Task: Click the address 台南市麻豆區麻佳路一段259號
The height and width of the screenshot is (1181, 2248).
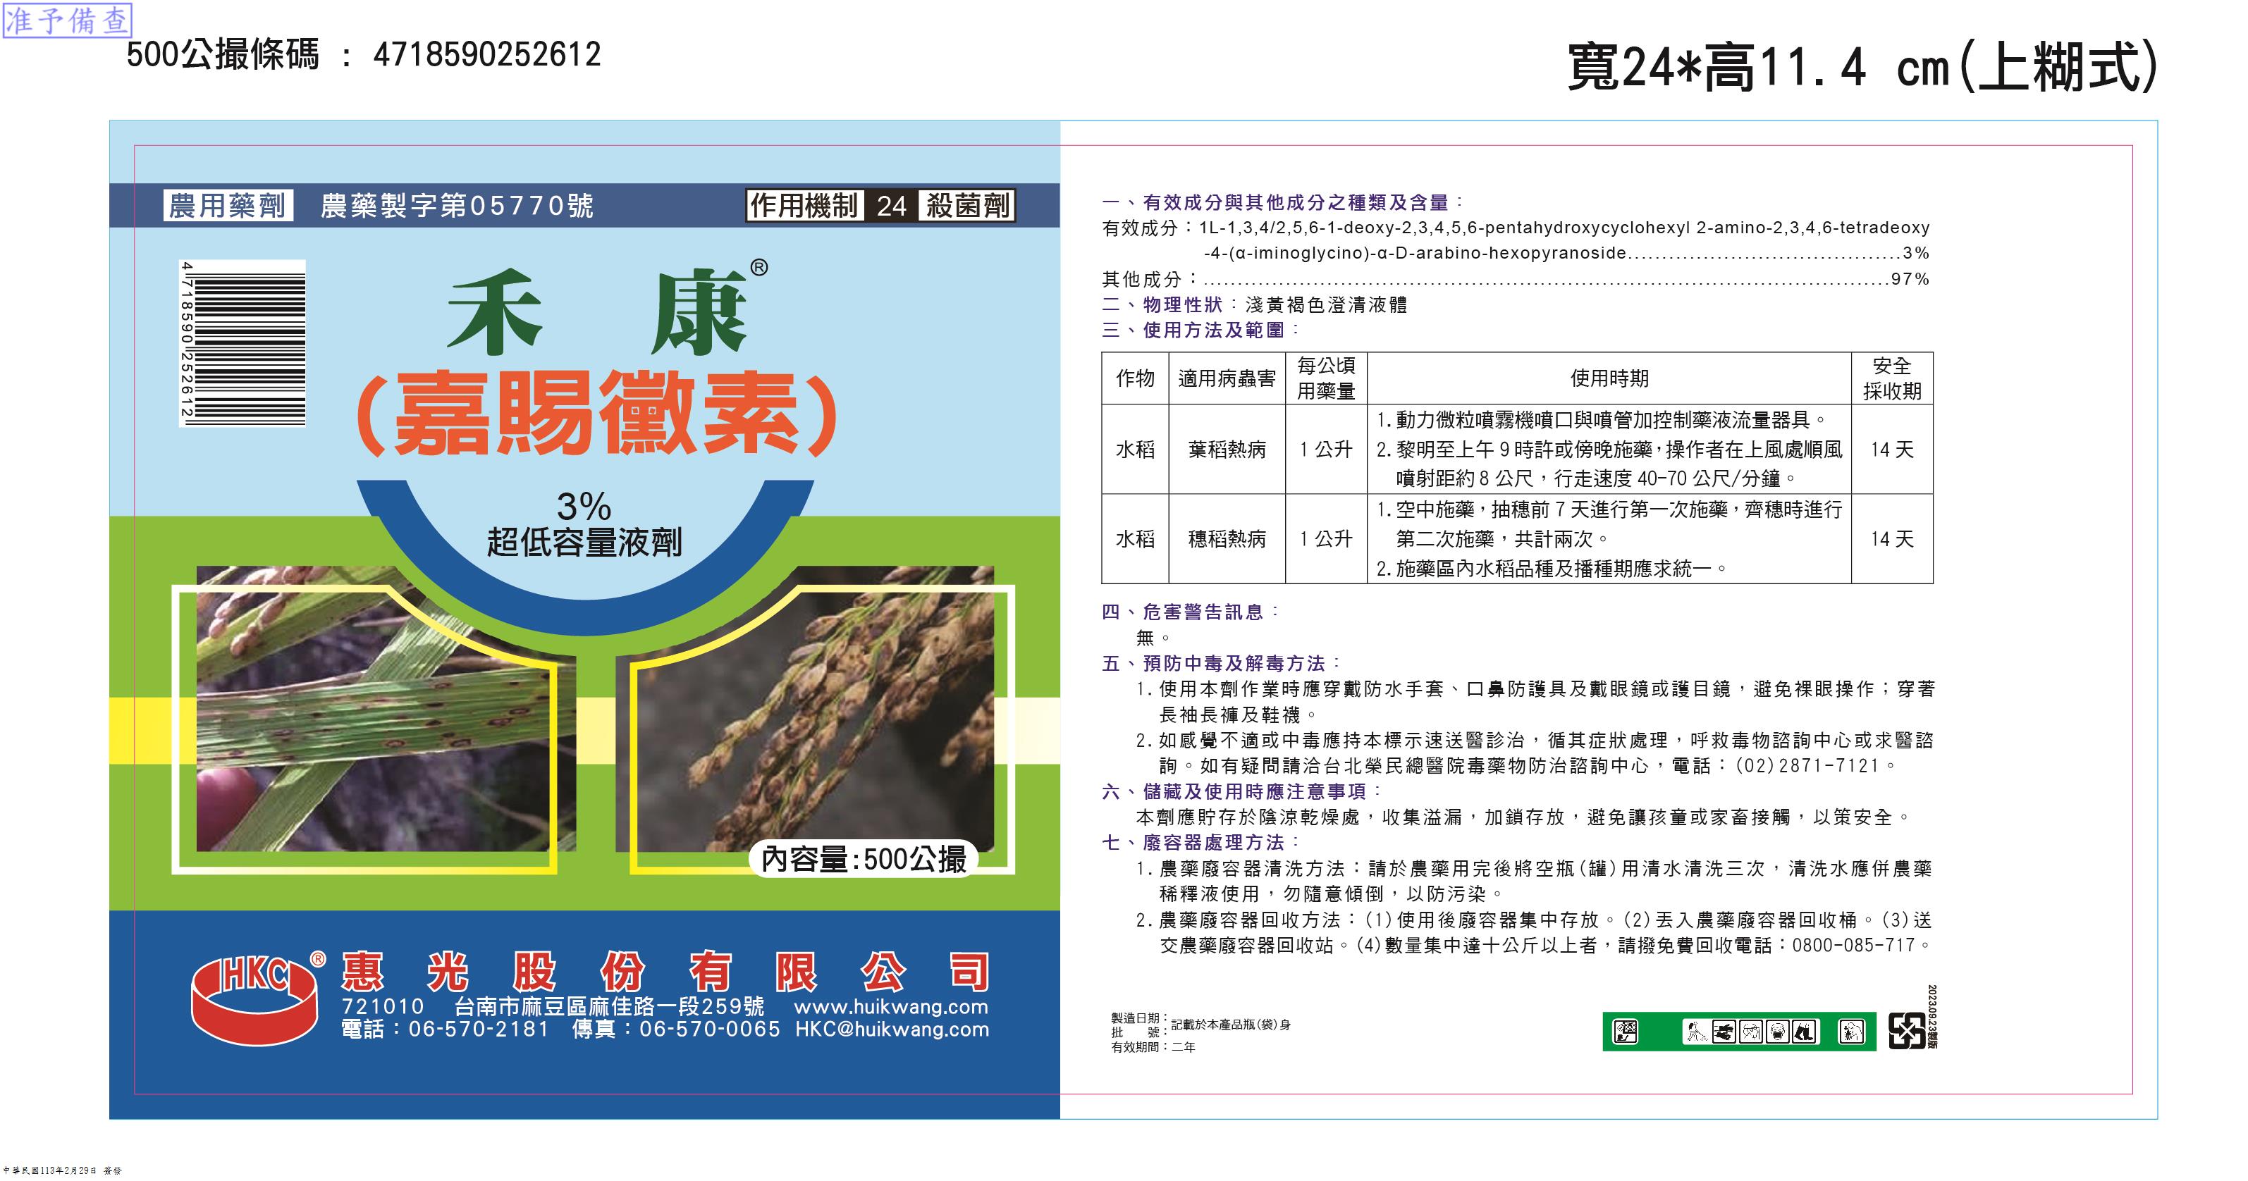Action: (x=609, y=1006)
